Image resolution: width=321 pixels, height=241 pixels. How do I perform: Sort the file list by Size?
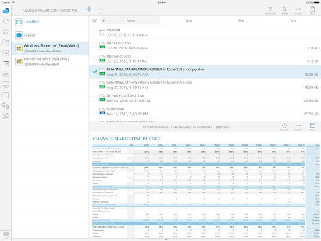coord(241,21)
